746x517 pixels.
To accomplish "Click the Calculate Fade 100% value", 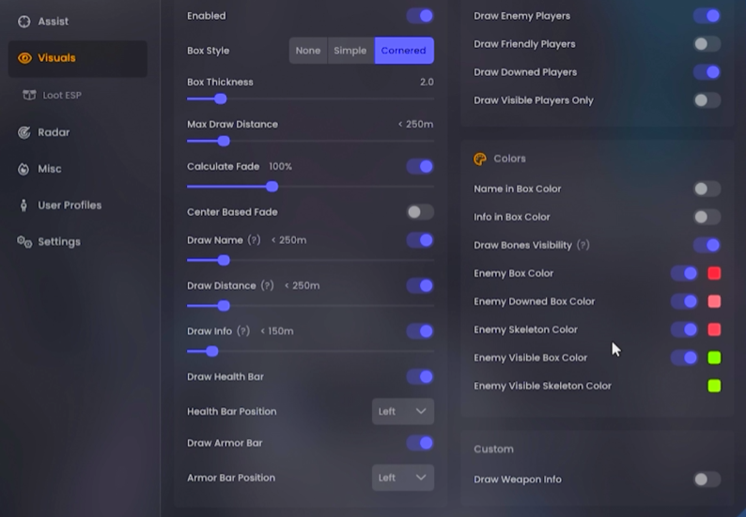I will (280, 167).
